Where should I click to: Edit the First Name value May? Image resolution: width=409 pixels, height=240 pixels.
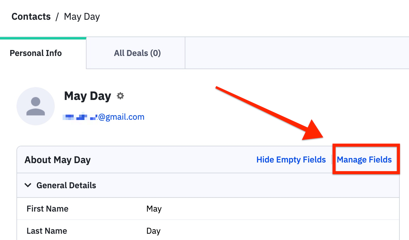pos(154,209)
